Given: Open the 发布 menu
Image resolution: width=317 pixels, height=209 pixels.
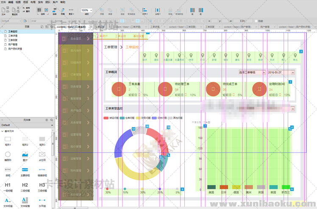Looking at the screenshot, I should pos(40,2).
